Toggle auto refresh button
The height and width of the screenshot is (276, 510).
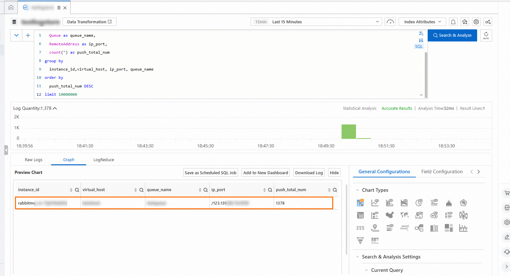click(x=486, y=35)
